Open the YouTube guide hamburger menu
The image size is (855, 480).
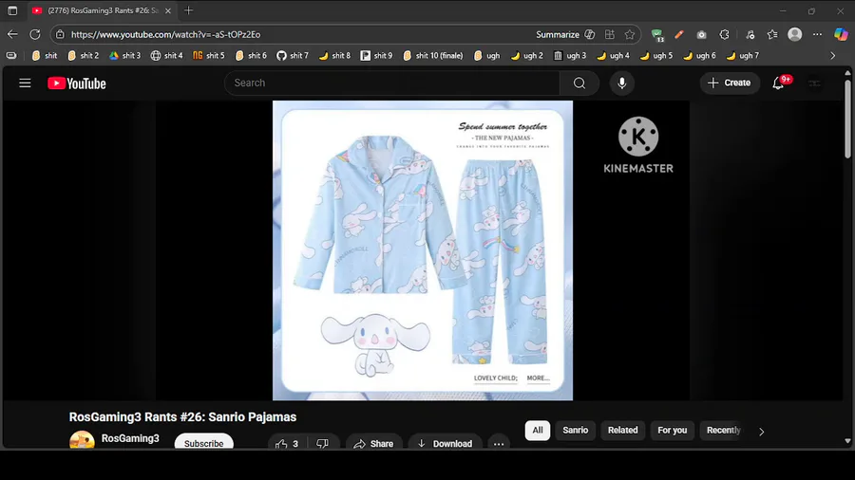[x=25, y=83]
